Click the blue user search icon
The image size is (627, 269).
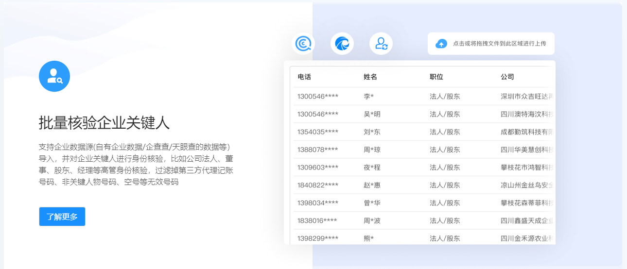(x=54, y=76)
